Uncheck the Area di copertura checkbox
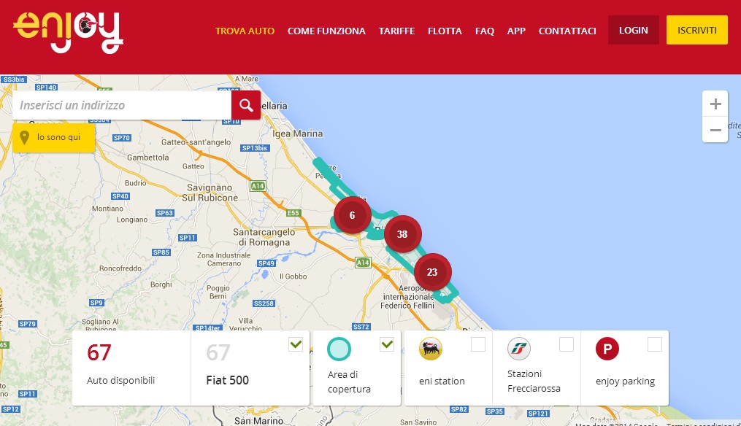741x426 pixels. pos(387,344)
